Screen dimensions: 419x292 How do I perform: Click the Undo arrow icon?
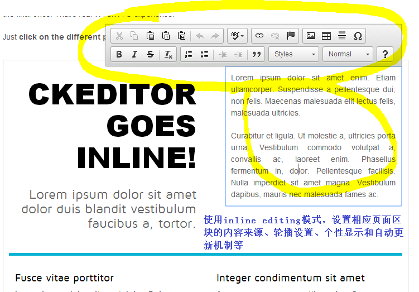(x=200, y=36)
